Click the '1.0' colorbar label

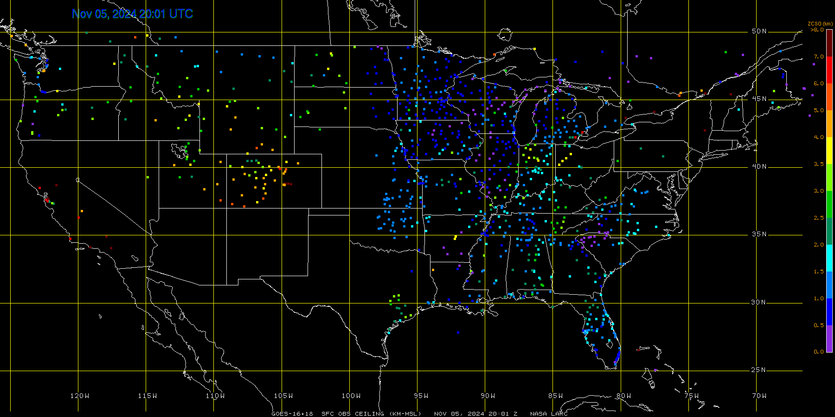[819, 298]
